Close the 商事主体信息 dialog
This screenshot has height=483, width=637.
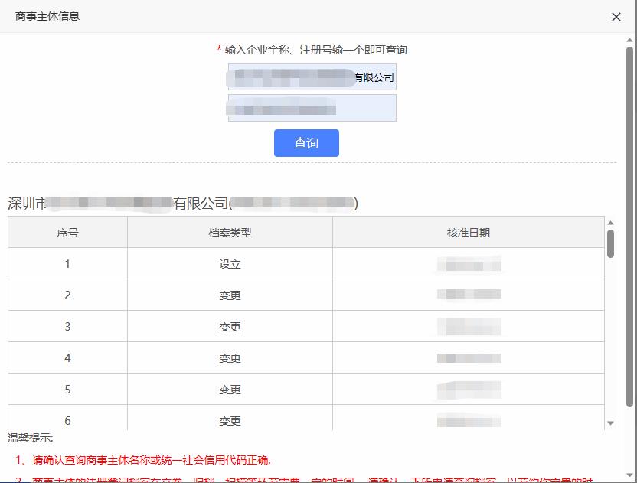(616, 16)
